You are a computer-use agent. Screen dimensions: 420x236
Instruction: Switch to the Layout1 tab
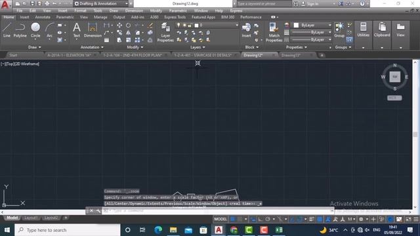coord(31,218)
